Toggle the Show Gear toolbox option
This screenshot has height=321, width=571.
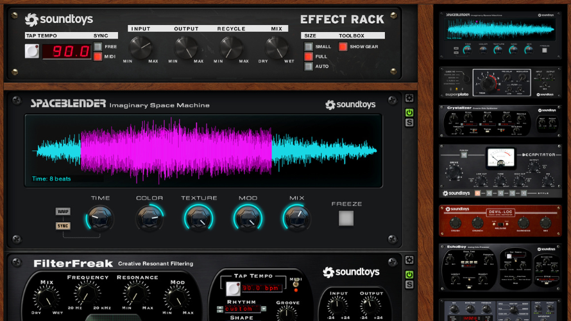[x=343, y=47]
